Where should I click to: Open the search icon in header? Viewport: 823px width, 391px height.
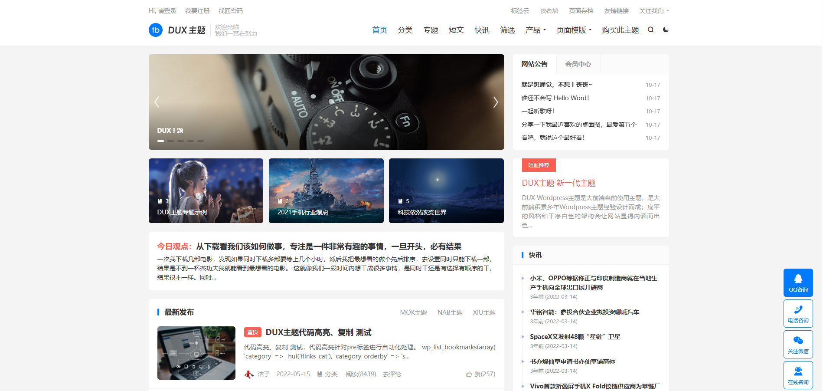650,30
